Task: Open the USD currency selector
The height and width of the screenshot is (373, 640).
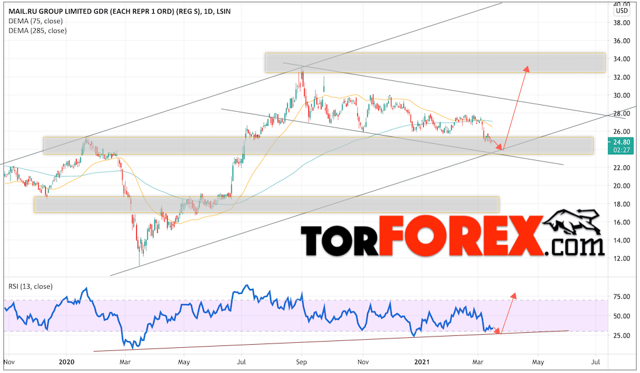Action: click(x=622, y=11)
